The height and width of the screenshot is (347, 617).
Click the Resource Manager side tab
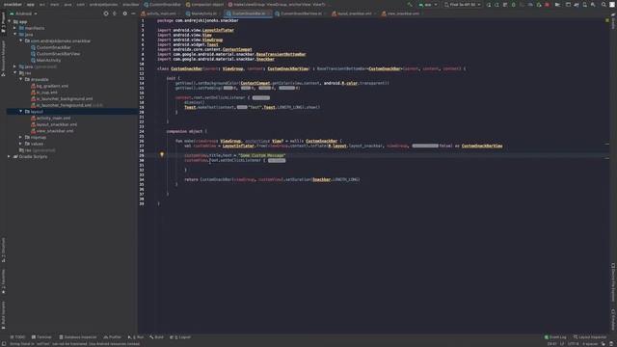(x=3, y=58)
